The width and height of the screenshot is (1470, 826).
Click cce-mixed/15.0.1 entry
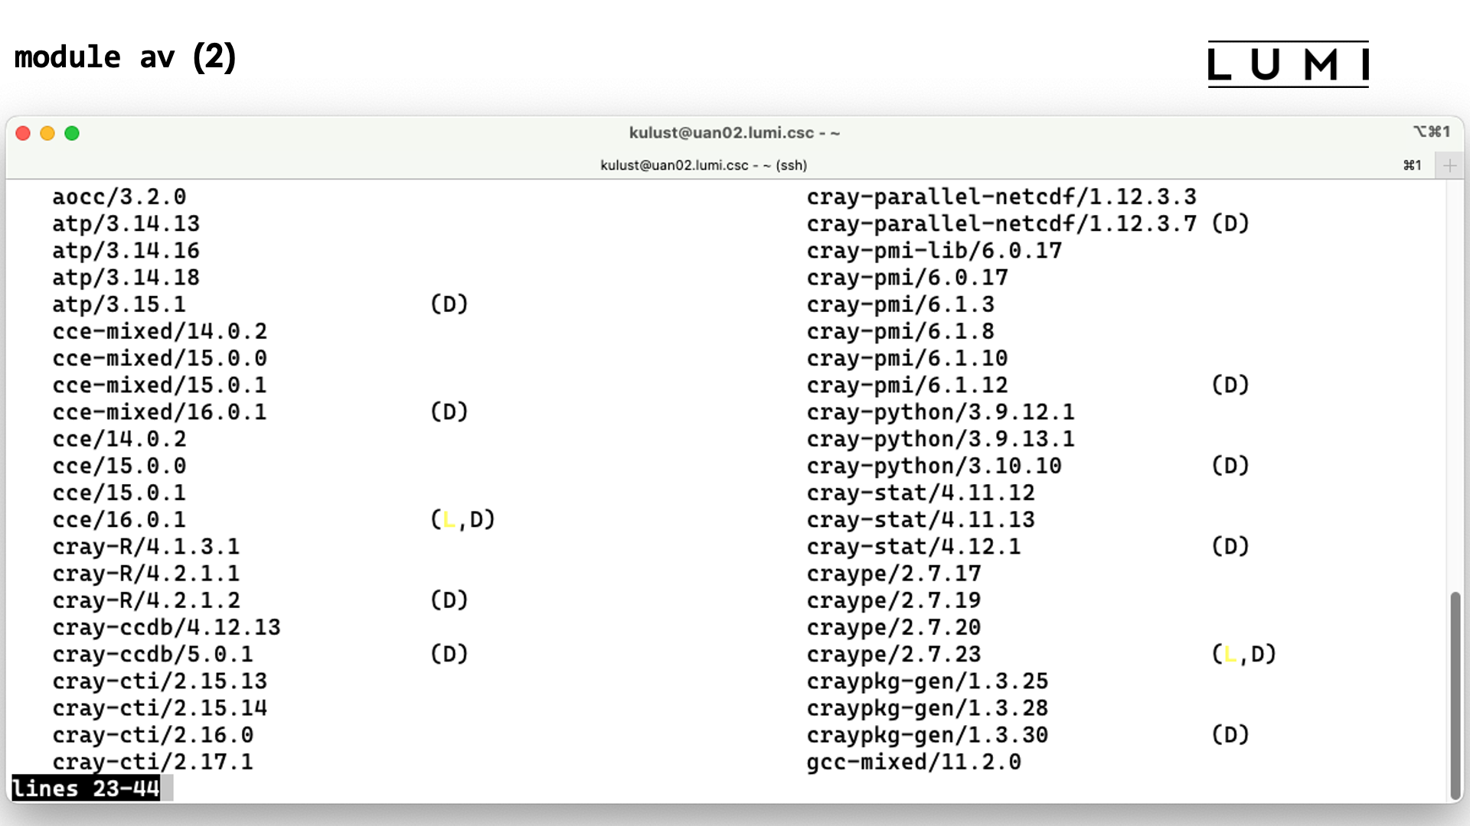[x=160, y=385]
